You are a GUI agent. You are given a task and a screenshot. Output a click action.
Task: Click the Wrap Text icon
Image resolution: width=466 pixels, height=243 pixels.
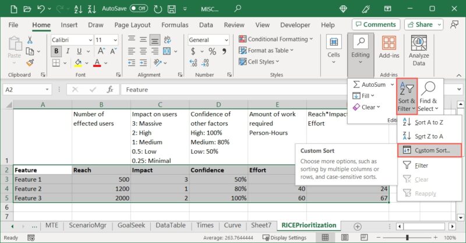pyautogui.click(x=167, y=40)
